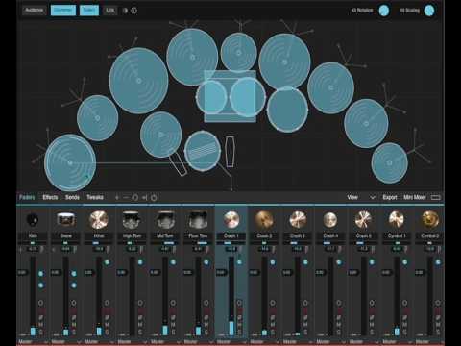This screenshot has width=461, height=346.
Task: Click the arrow-to-bar icon in mixer toolbar
Action: click(144, 197)
